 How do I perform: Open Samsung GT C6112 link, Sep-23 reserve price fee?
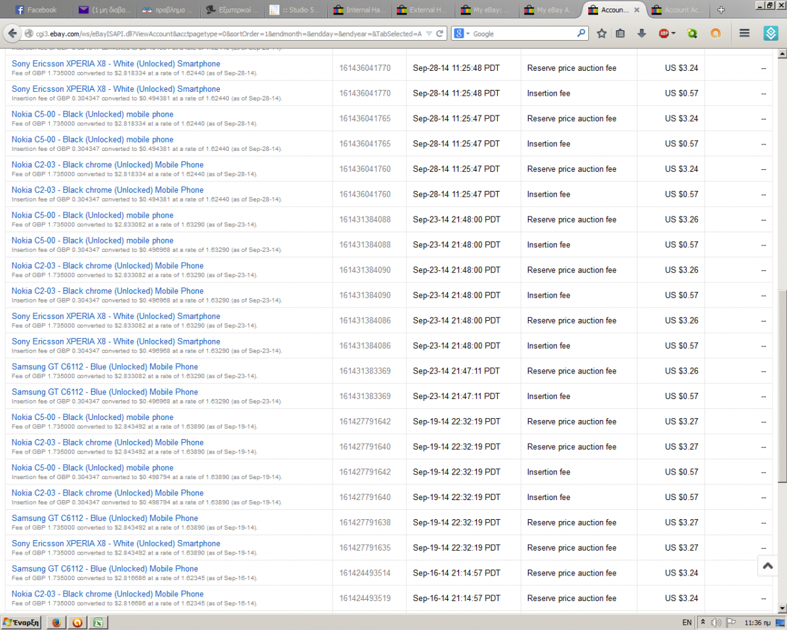coord(105,367)
